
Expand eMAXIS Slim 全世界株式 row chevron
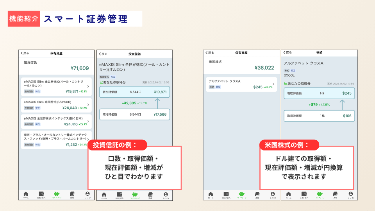(x=88, y=86)
